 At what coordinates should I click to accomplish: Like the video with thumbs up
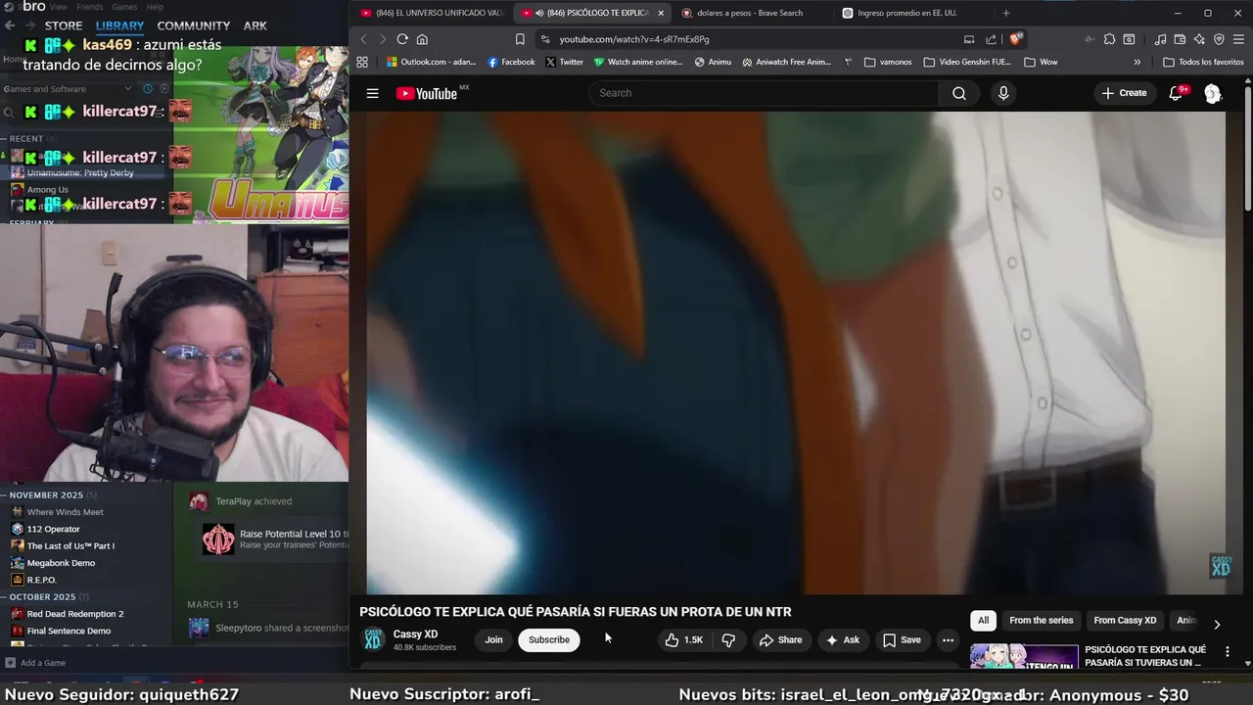[684, 639]
